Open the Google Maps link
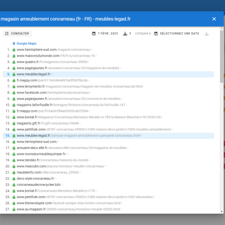This screenshot has width=225, height=225. click(x=27, y=44)
